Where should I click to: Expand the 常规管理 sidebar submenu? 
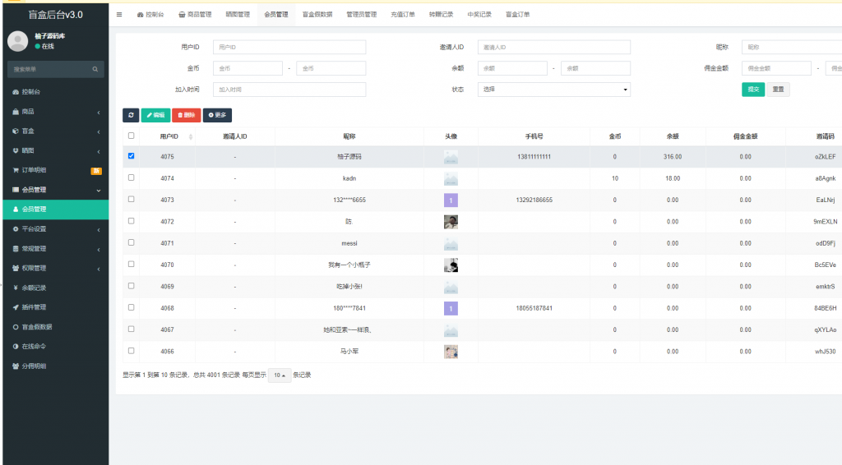(x=55, y=249)
